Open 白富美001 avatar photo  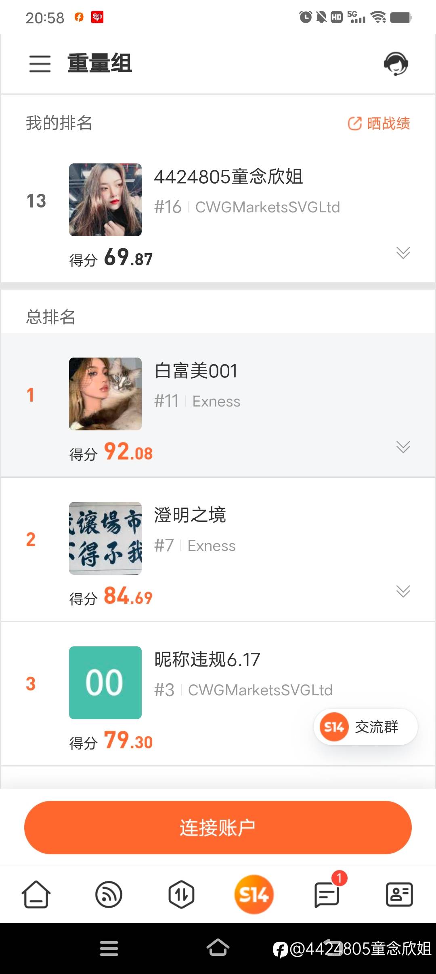click(105, 394)
